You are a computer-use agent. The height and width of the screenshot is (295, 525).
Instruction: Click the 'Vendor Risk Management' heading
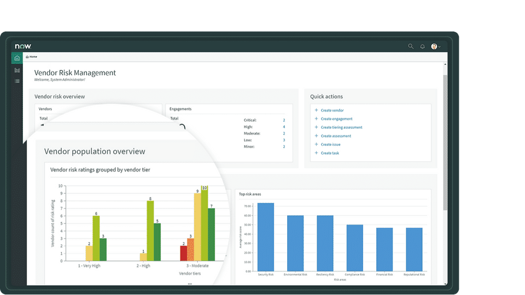pyautogui.click(x=75, y=73)
